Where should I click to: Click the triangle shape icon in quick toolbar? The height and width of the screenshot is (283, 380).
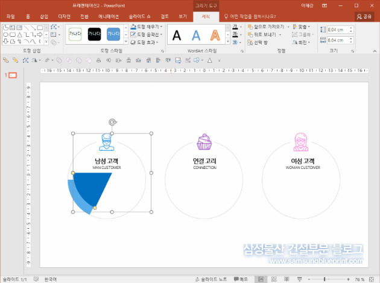(210, 60)
